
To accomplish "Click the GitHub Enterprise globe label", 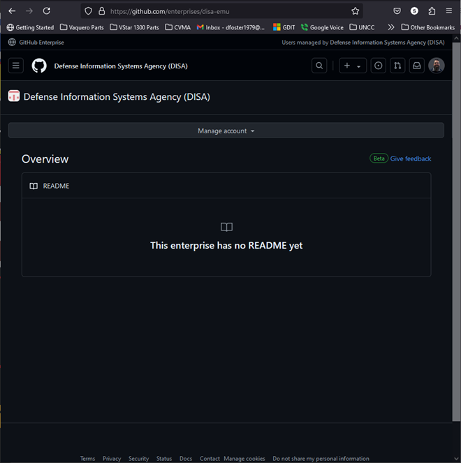I will point(36,42).
